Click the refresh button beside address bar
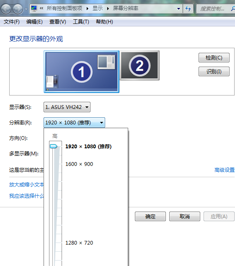 (188, 8)
